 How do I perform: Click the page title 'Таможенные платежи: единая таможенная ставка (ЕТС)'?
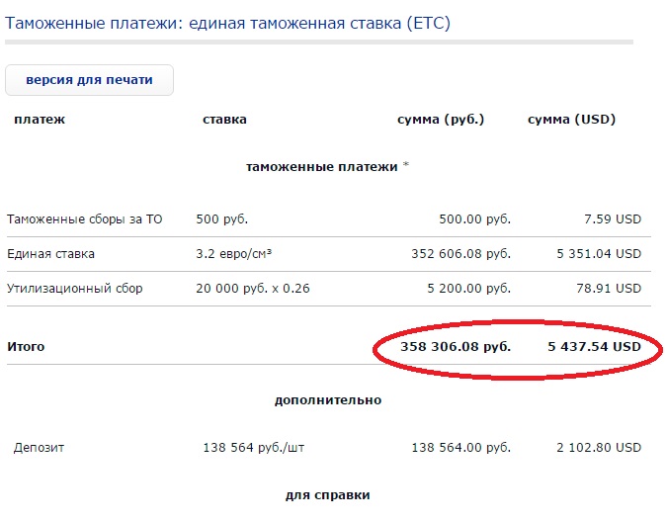[x=227, y=23]
